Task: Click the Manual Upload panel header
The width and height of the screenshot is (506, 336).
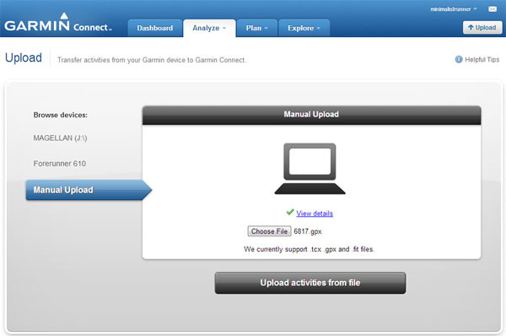Action: (x=311, y=115)
